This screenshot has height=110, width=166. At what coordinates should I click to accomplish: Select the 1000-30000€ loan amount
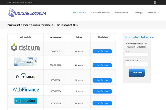(x=56, y=91)
